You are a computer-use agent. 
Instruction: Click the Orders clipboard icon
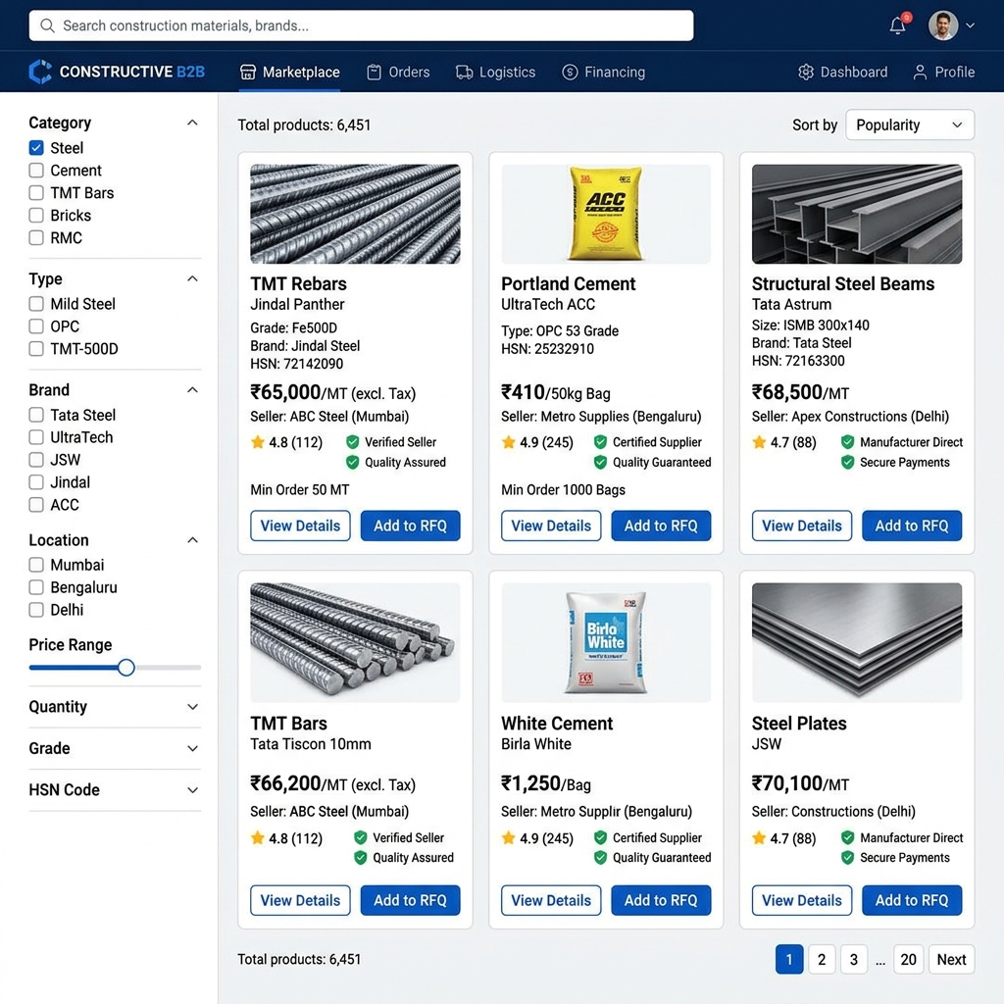point(374,73)
